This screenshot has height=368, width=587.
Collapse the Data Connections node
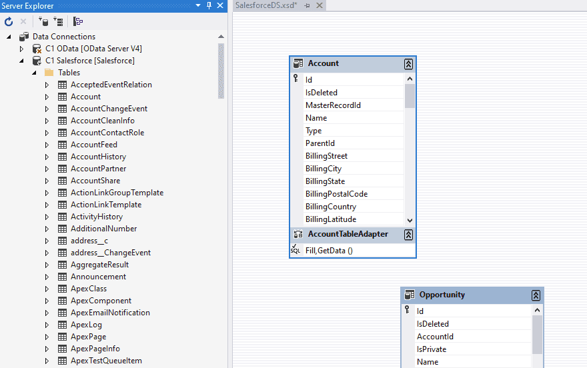(9, 37)
